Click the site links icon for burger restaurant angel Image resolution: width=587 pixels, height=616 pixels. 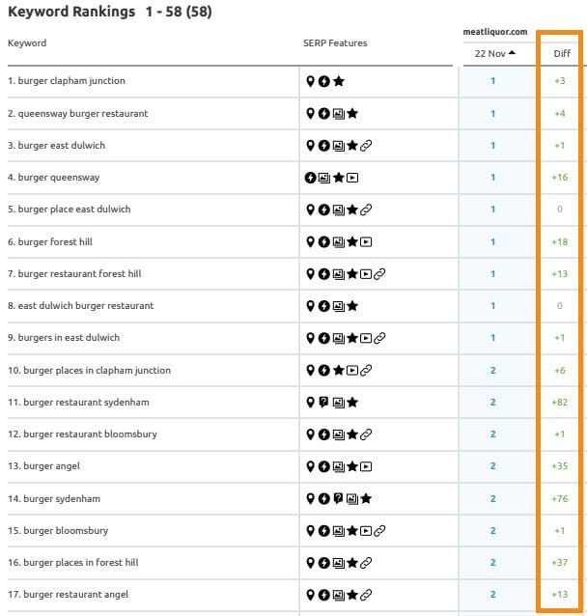tap(366, 595)
